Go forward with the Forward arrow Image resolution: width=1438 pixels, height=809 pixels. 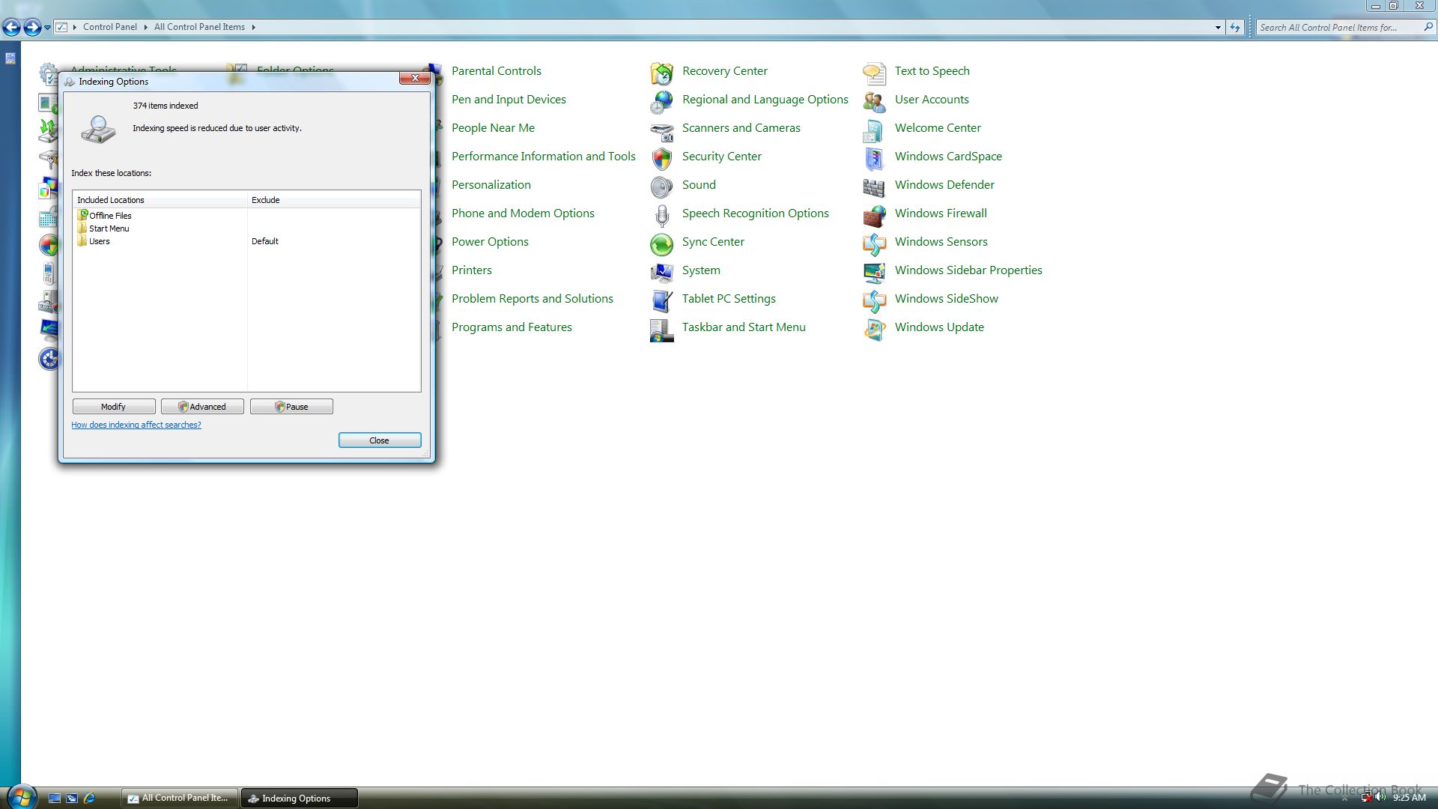[32, 28]
